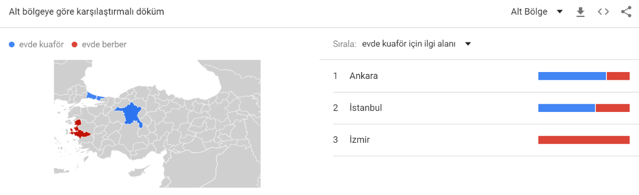Select evde kuaför legend label
This screenshot has width=639, height=195.
41,45
